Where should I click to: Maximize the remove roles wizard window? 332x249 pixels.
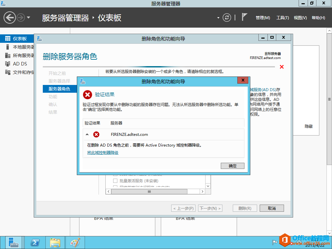272,38
